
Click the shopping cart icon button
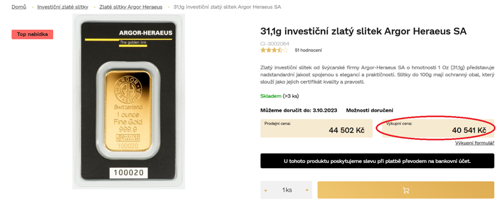point(406,190)
